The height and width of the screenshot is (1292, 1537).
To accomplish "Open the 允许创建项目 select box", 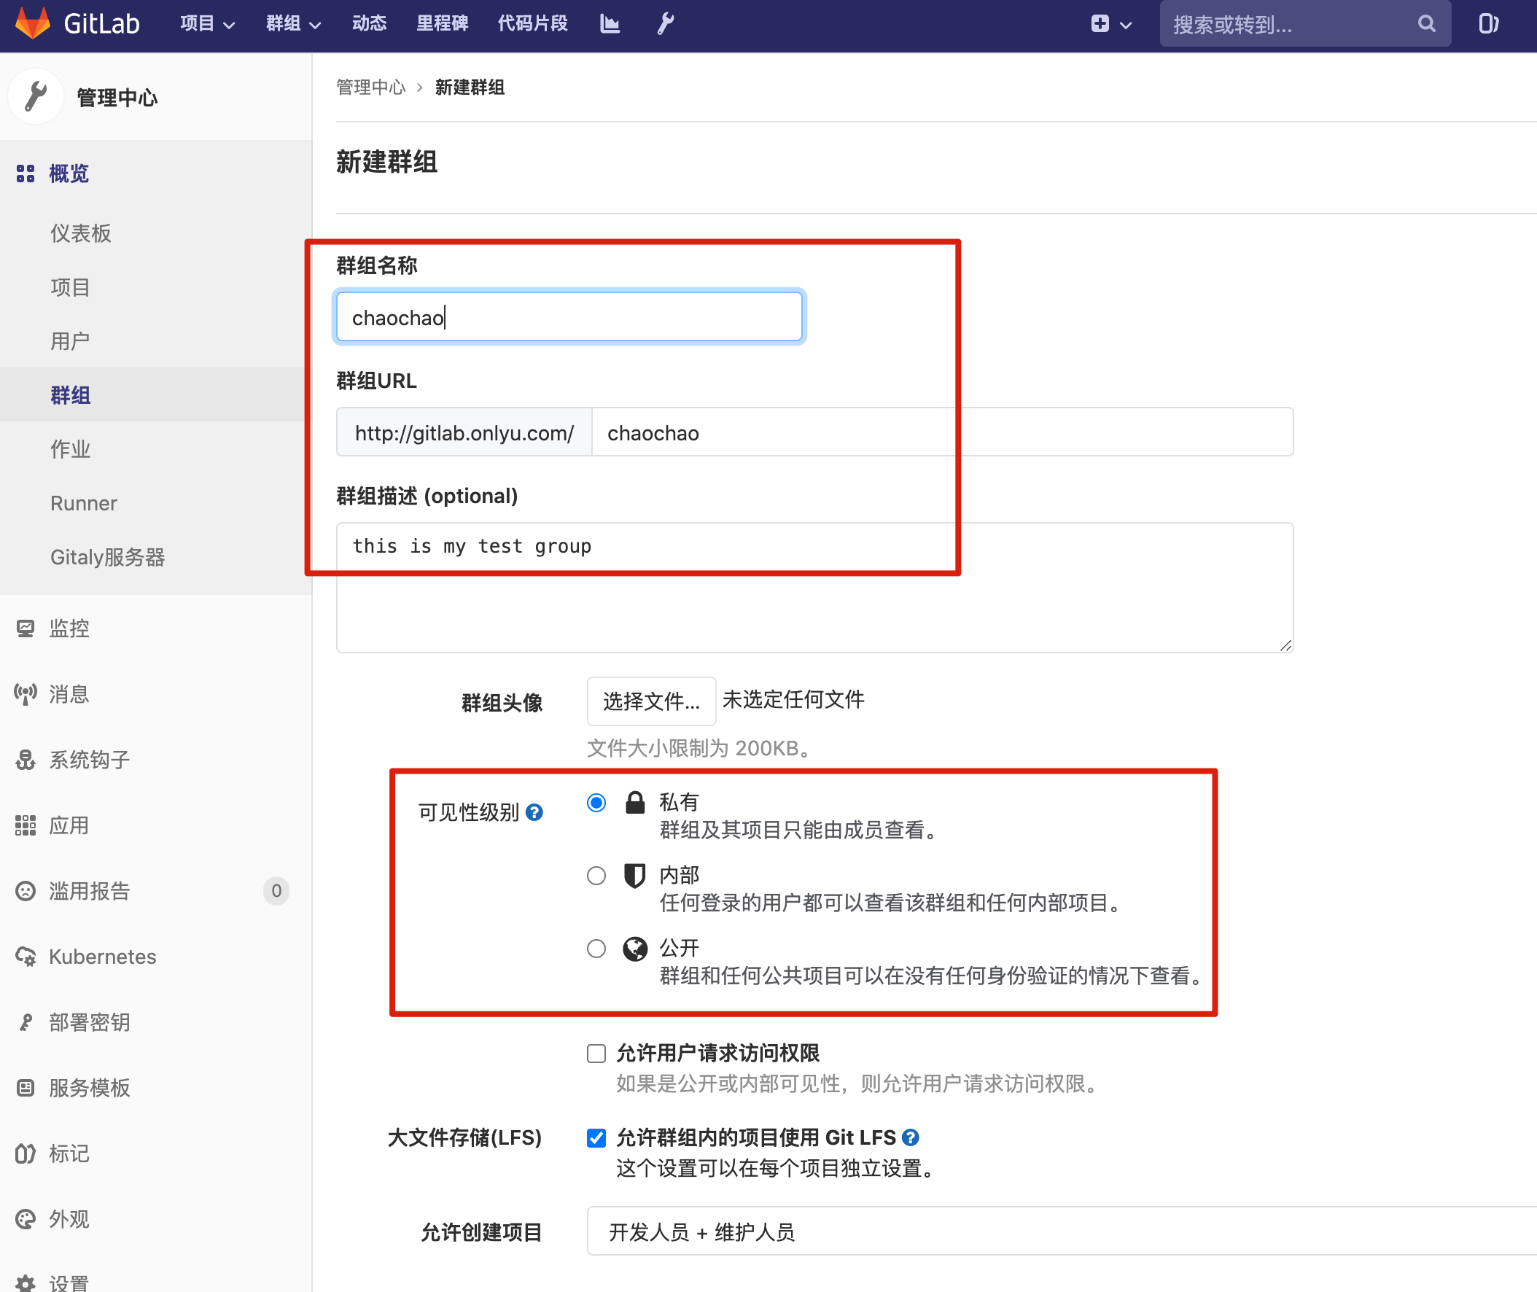I will click(1061, 1232).
